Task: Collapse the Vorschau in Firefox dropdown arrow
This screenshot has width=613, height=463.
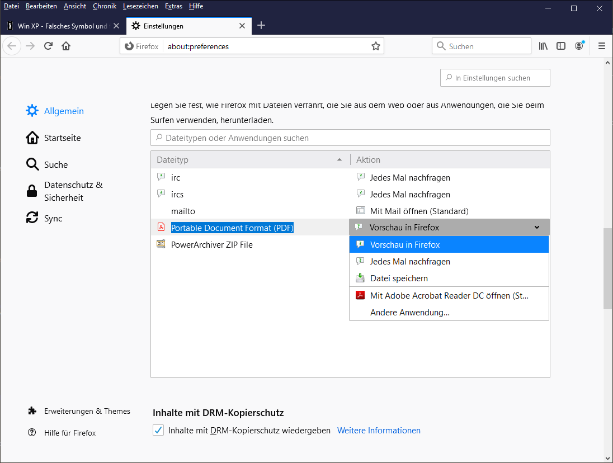Action: pyautogui.click(x=537, y=228)
